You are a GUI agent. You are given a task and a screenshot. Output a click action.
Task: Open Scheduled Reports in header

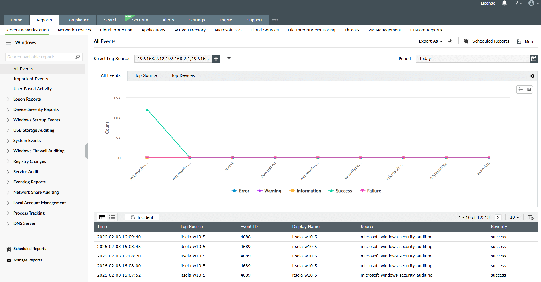tap(487, 41)
